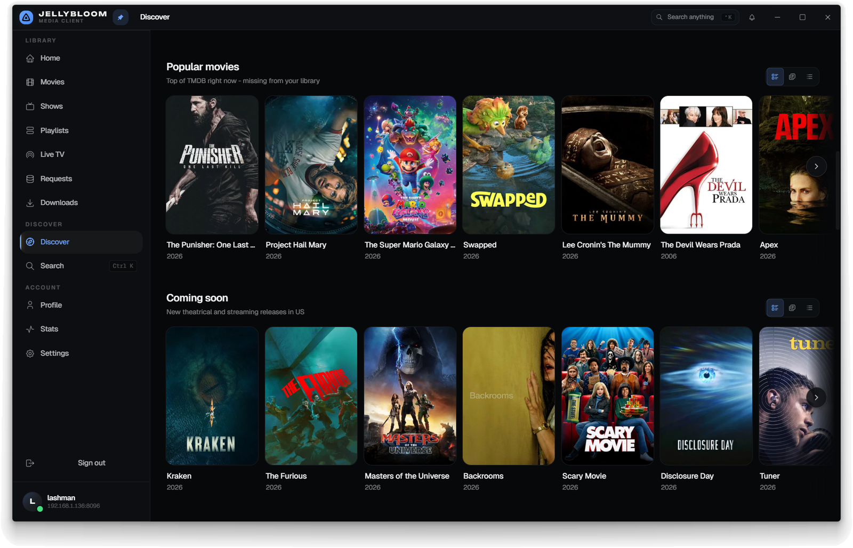
Task: Open the Swapped poster
Action: tap(509, 165)
